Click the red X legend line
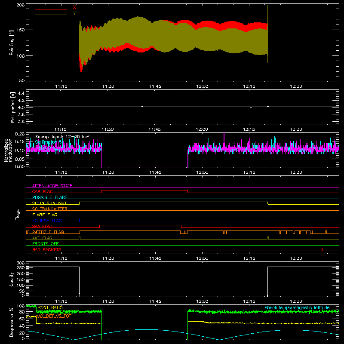 click(51, 9)
